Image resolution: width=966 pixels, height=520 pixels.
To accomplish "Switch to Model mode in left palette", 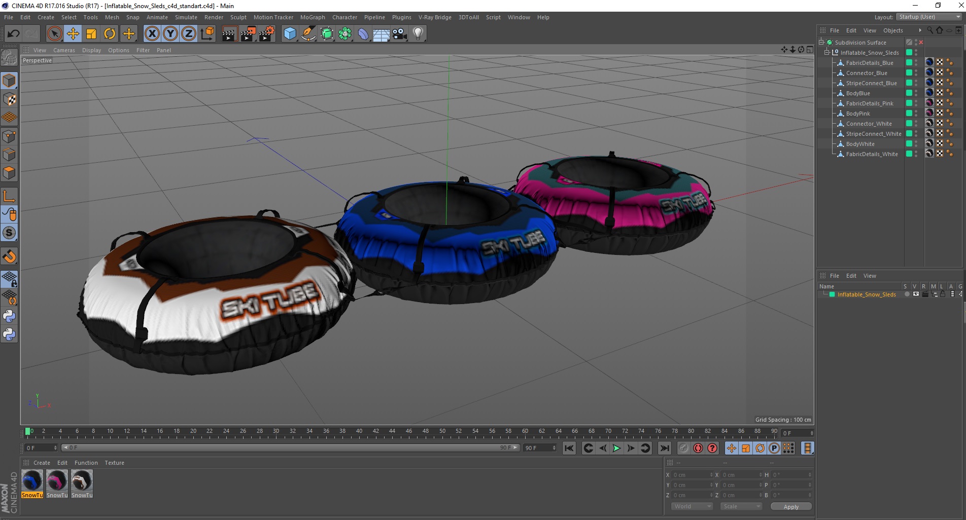I will (x=9, y=81).
